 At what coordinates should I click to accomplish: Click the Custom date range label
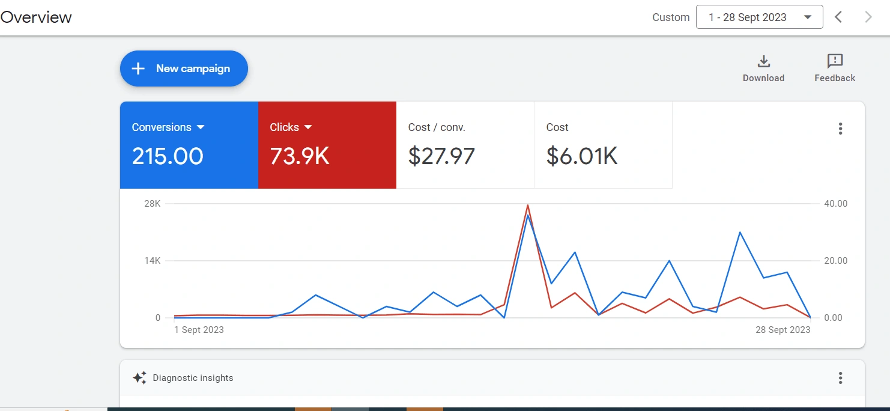[671, 17]
